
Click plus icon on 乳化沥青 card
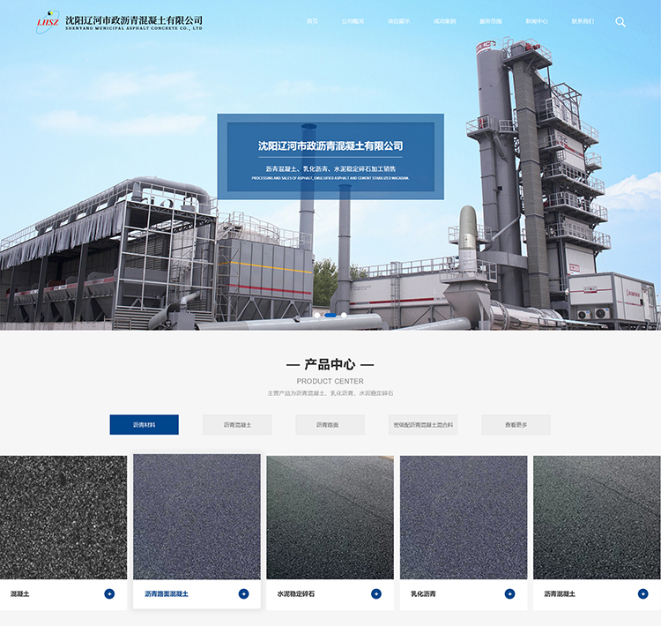(509, 593)
